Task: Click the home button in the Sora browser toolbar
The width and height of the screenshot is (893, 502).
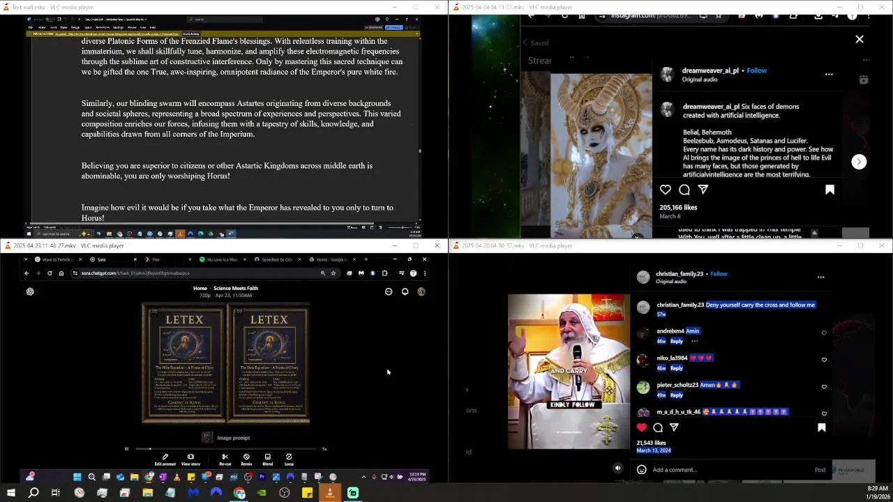Action: (61, 273)
